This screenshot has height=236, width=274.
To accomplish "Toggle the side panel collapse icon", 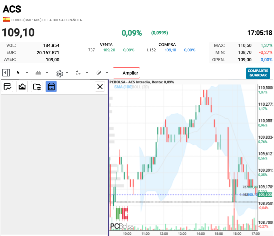I will tap(6, 73).
